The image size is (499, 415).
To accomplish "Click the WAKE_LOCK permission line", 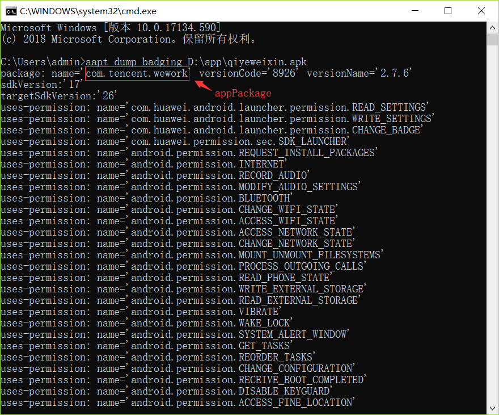I will pos(146,323).
